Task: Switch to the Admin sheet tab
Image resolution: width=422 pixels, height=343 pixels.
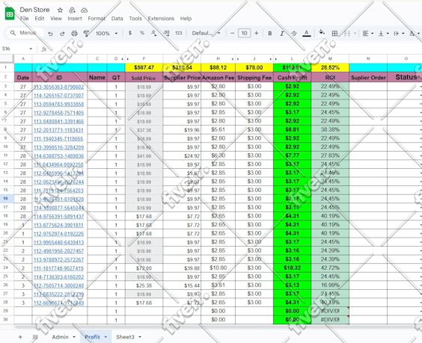Action: click(x=60, y=337)
